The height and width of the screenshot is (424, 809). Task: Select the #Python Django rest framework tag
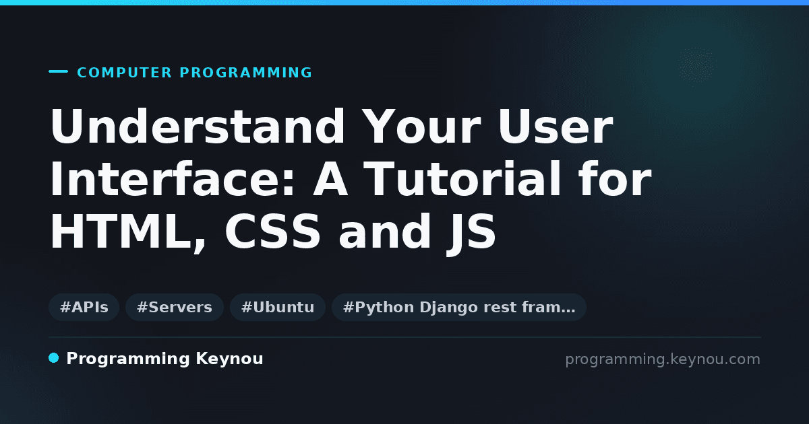459,308
